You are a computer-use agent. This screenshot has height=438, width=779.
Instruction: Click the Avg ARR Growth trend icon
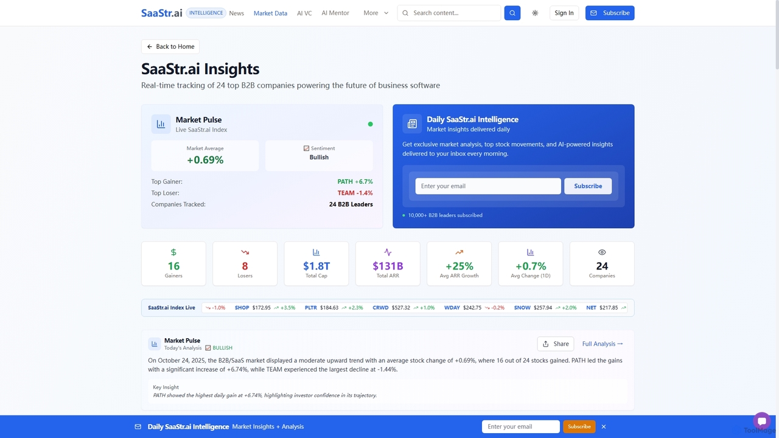(x=459, y=252)
